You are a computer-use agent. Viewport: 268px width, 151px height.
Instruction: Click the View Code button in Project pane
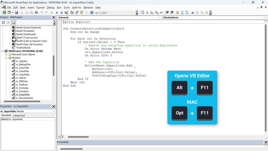coord(3,23)
